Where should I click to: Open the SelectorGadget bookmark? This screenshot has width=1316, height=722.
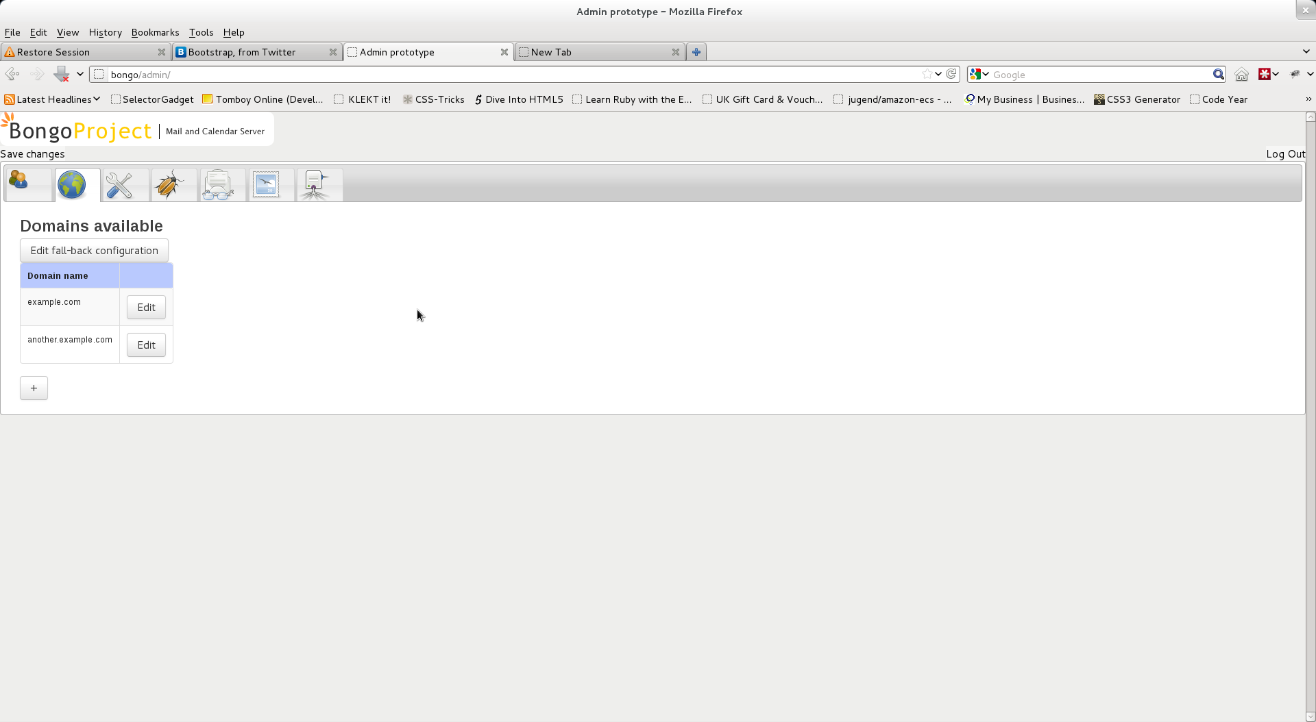pos(152,99)
